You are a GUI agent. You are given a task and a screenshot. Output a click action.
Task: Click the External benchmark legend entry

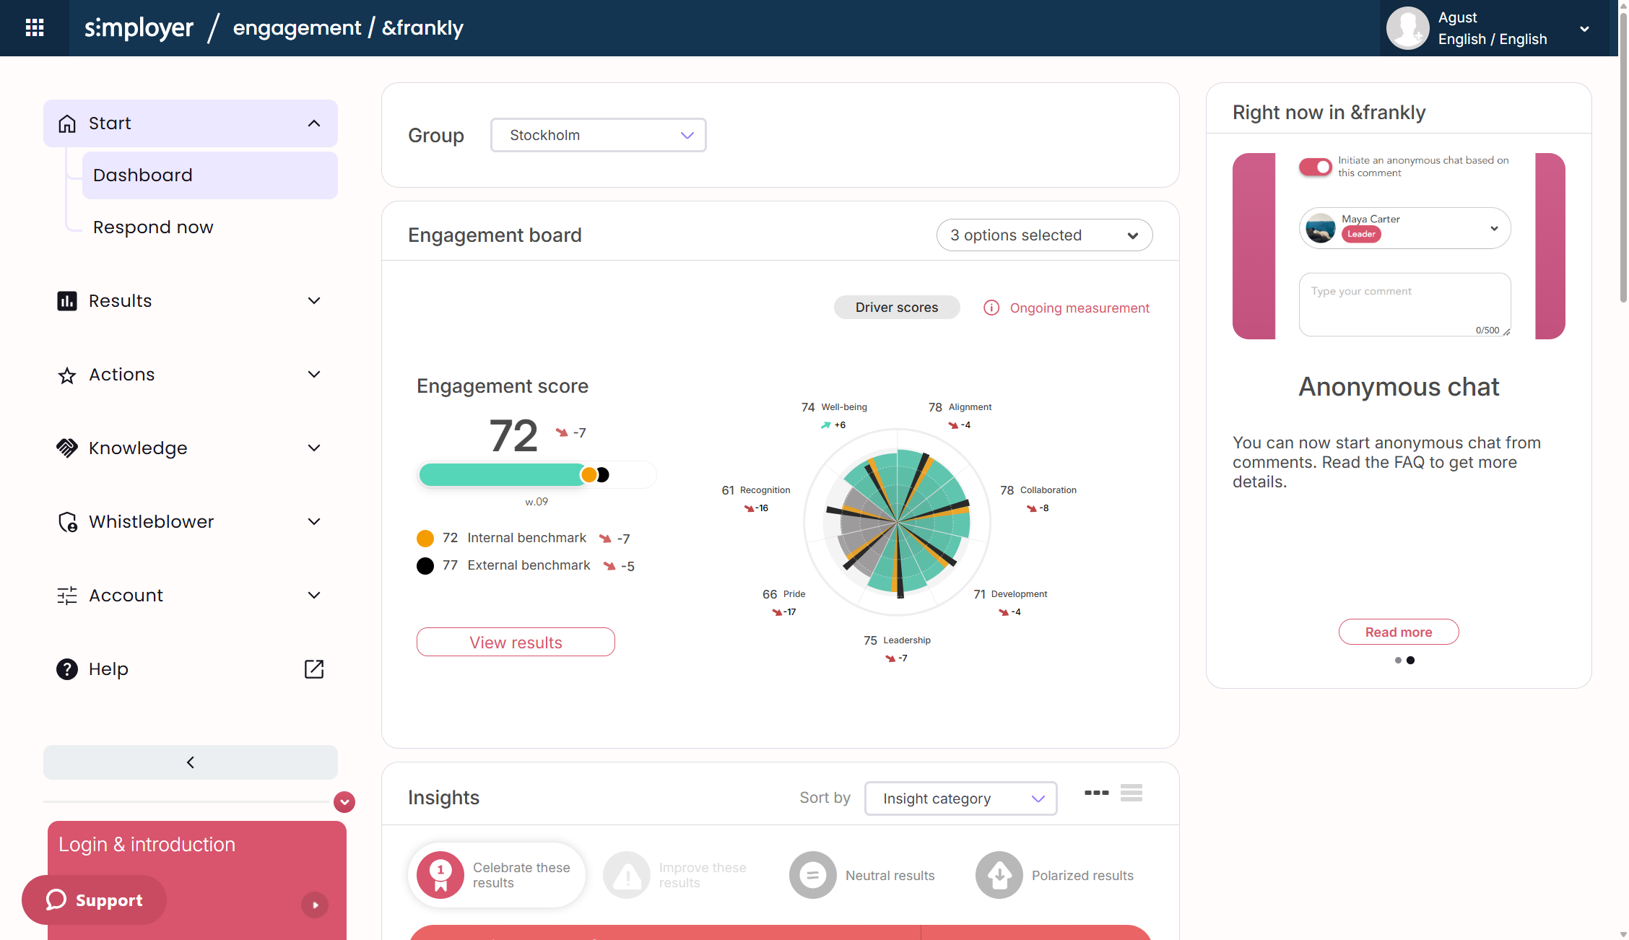pos(526,565)
